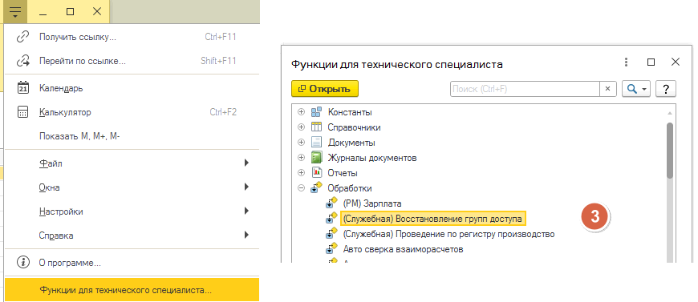Select the Документы tree row
This screenshot has height=302, width=698.
click(x=478, y=143)
